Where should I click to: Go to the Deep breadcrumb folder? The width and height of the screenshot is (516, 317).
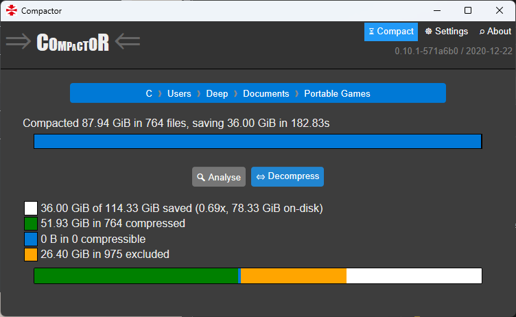pos(217,93)
